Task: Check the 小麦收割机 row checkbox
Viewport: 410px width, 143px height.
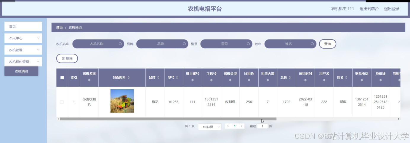Action: coord(62,102)
